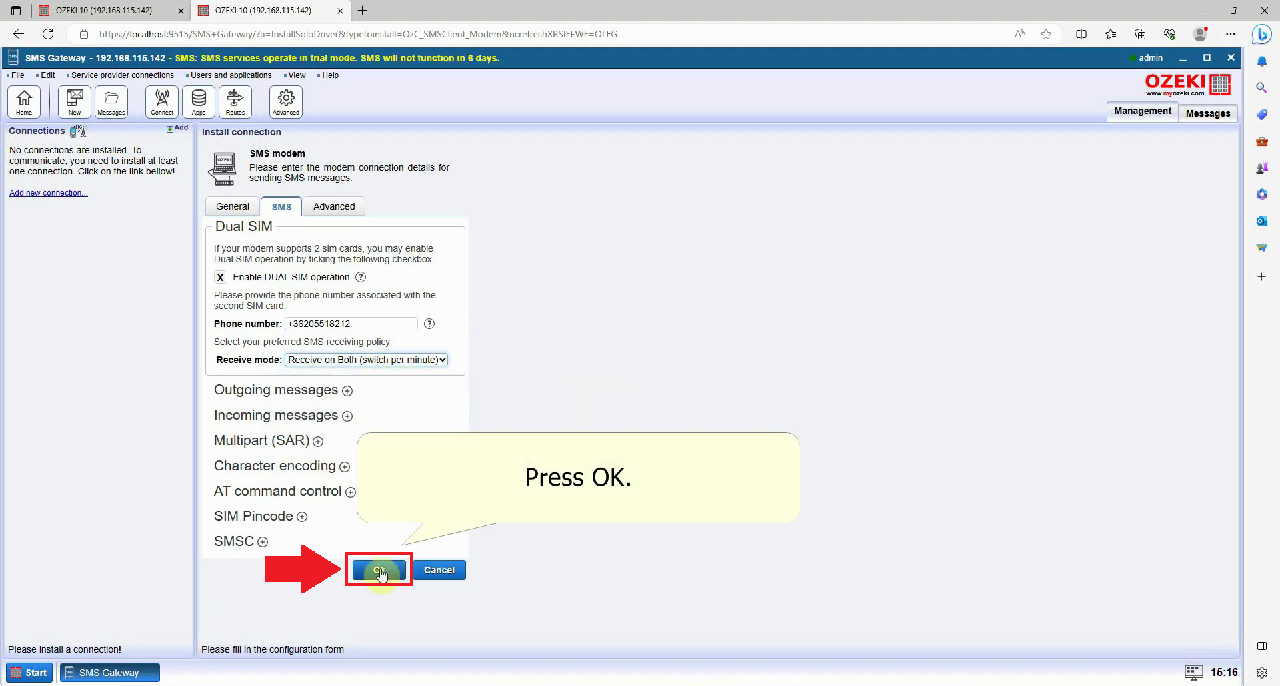Open the Advanced gear toolbar icon
Image resolution: width=1280 pixels, height=686 pixels.
[x=286, y=102]
